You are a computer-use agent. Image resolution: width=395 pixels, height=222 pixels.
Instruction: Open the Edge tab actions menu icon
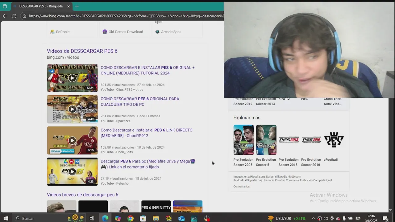[5, 6]
